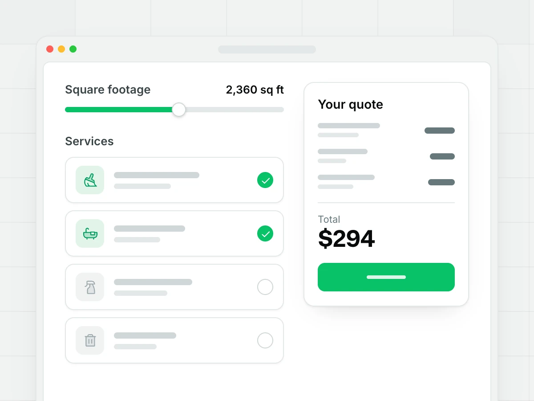Click the browser address bar placeholder
This screenshot has width=534, height=401.
click(267, 49)
